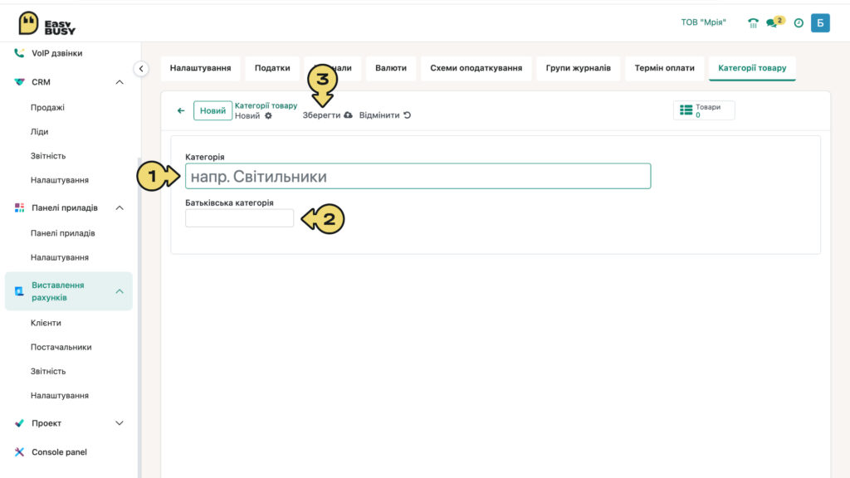Open Продажі under CRM
Screen dimensions: 850x478
[47, 107]
